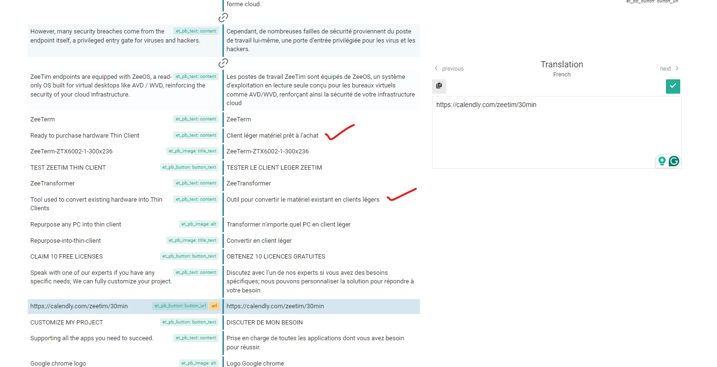
Task: Open the Grammarly icon in the translation box
Action: [x=674, y=161]
